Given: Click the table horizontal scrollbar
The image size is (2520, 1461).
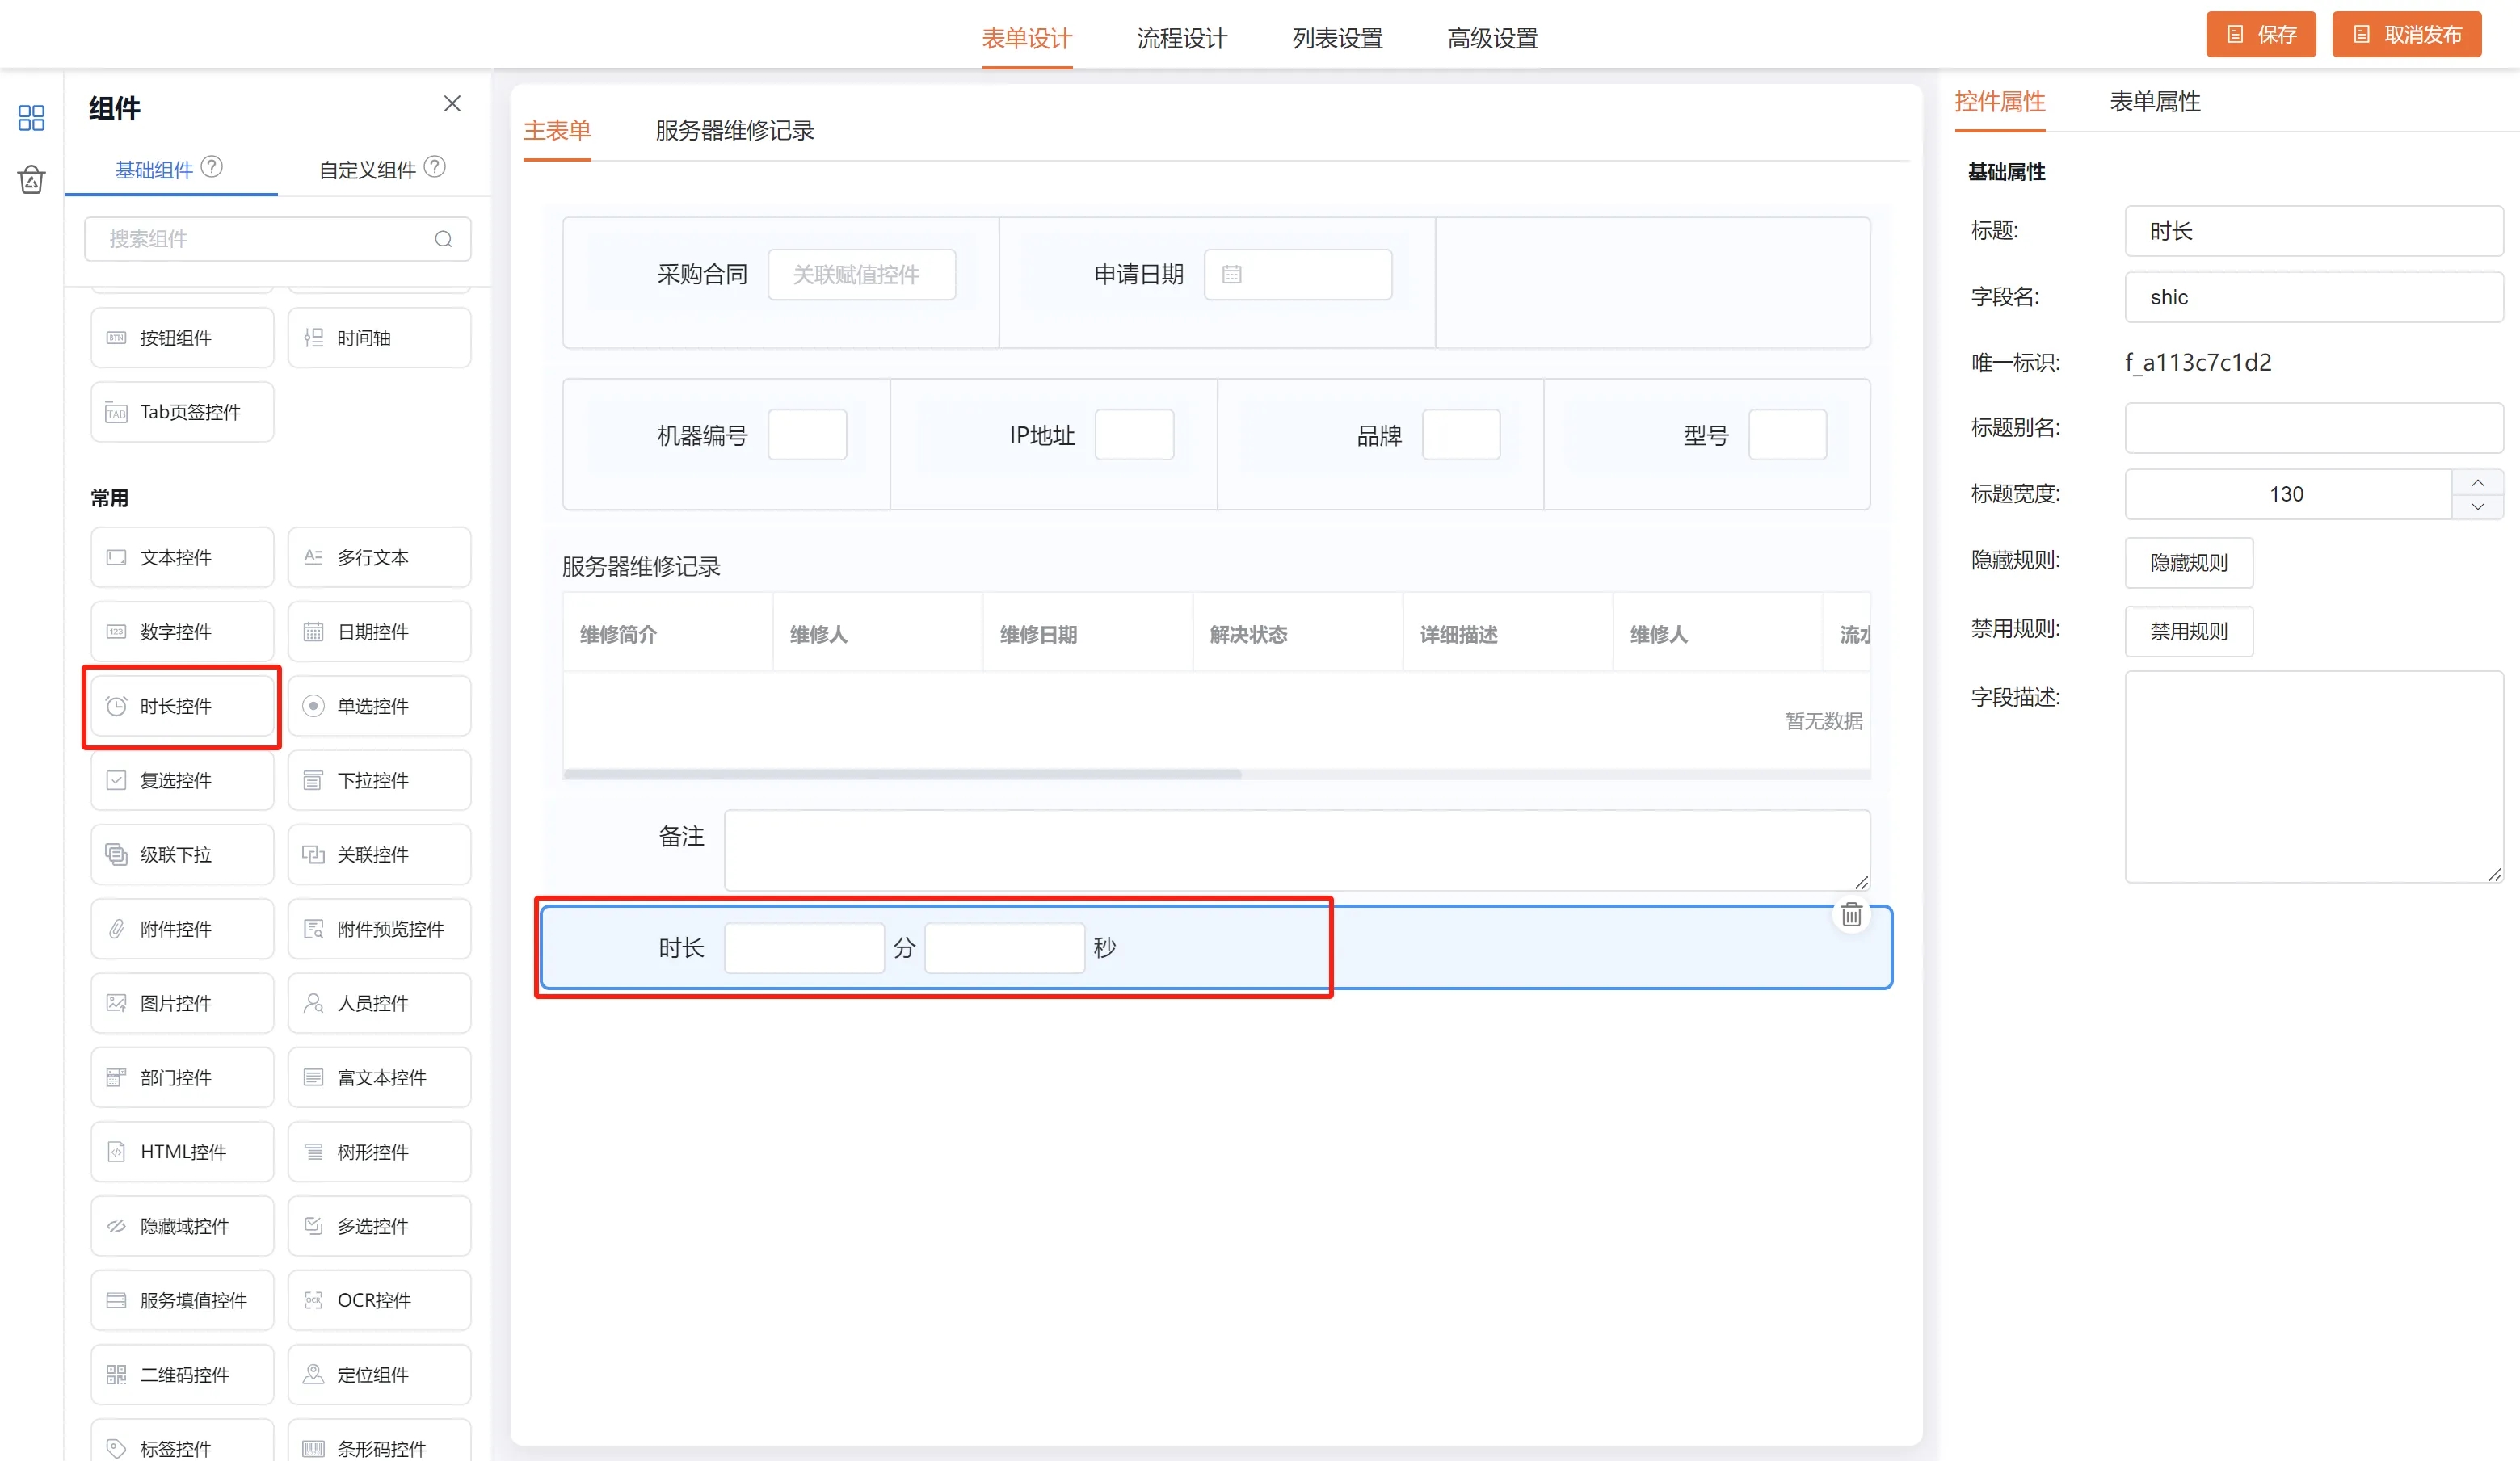Looking at the screenshot, I should tap(902, 775).
